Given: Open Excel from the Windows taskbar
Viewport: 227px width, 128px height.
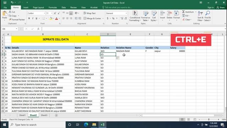Looking at the screenshot, I should coord(103,125).
